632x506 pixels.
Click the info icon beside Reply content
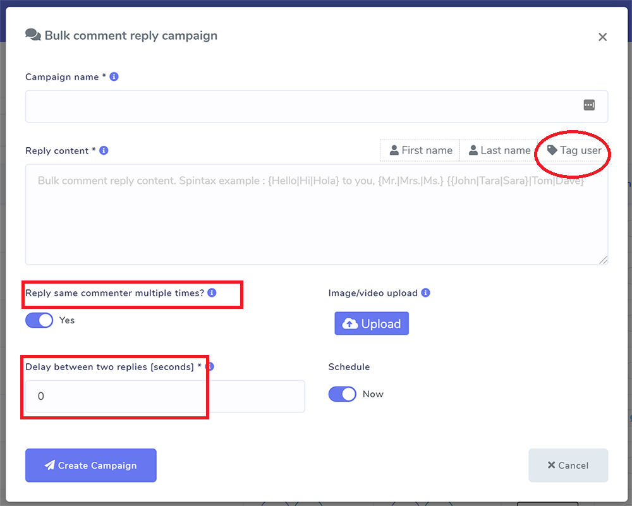(104, 150)
